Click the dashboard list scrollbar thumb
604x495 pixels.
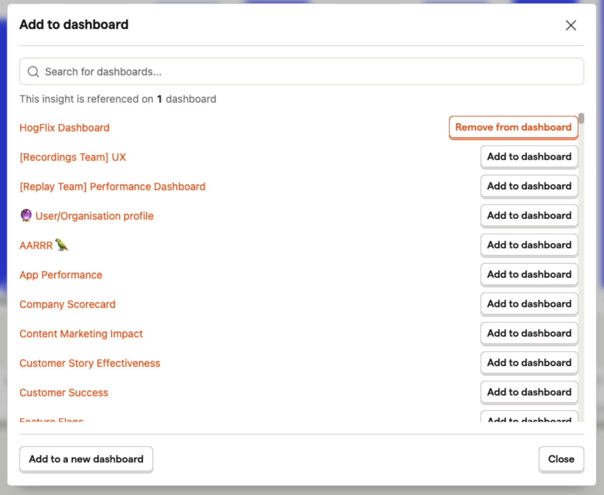point(581,118)
